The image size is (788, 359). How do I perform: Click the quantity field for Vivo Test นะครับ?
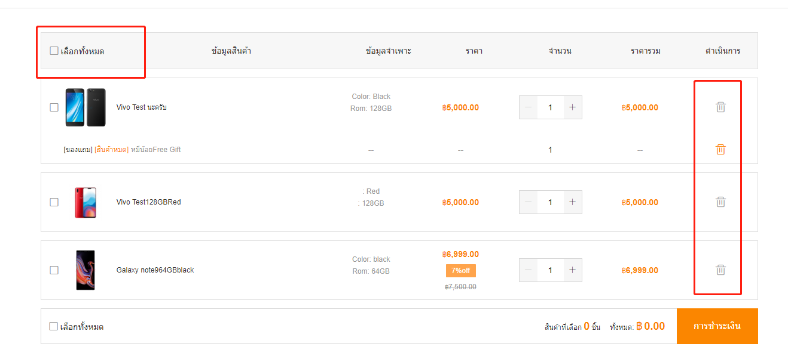pyautogui.click(x=550, y=107)
